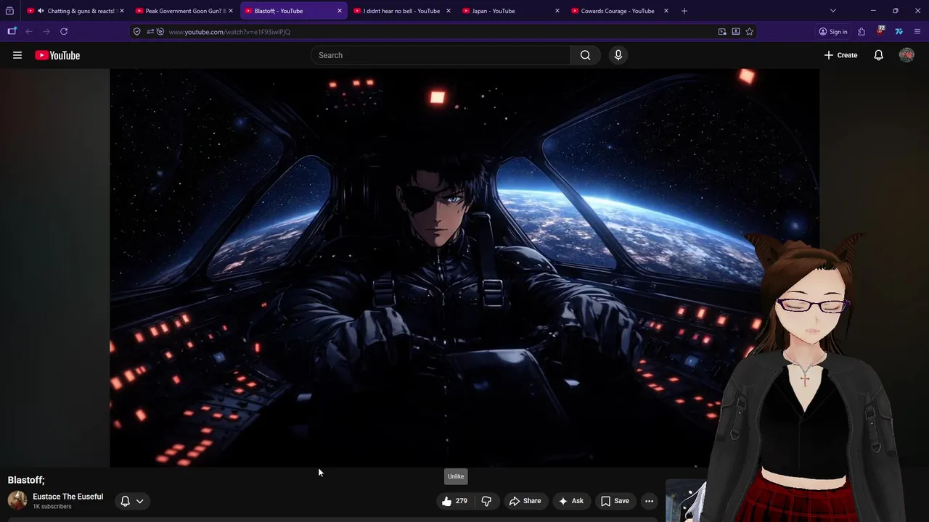
Task: Select the Blastoff; - YouTube tab
Action: pos(293,11)
